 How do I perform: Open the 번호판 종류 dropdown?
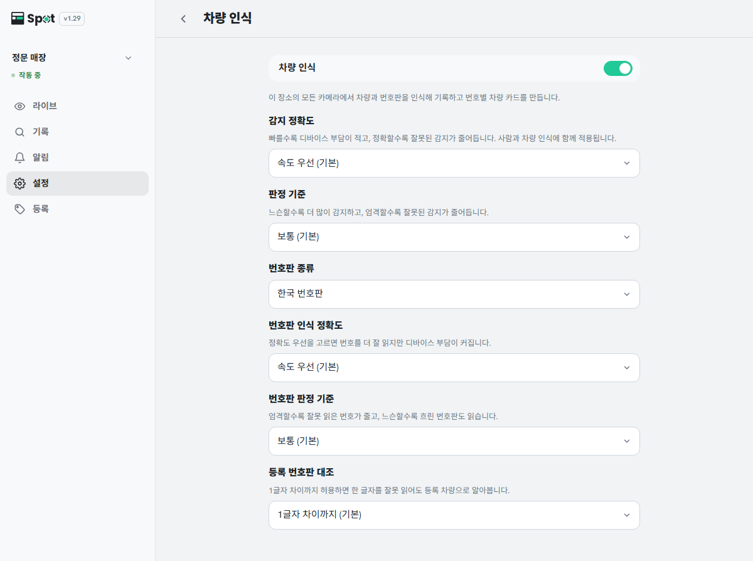click(454, 294)
